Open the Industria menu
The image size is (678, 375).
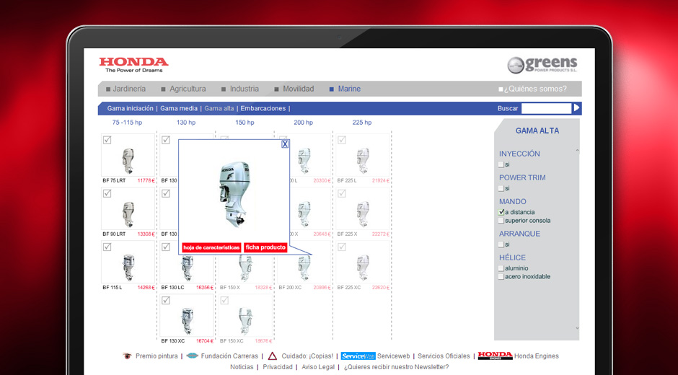[245, 89]
